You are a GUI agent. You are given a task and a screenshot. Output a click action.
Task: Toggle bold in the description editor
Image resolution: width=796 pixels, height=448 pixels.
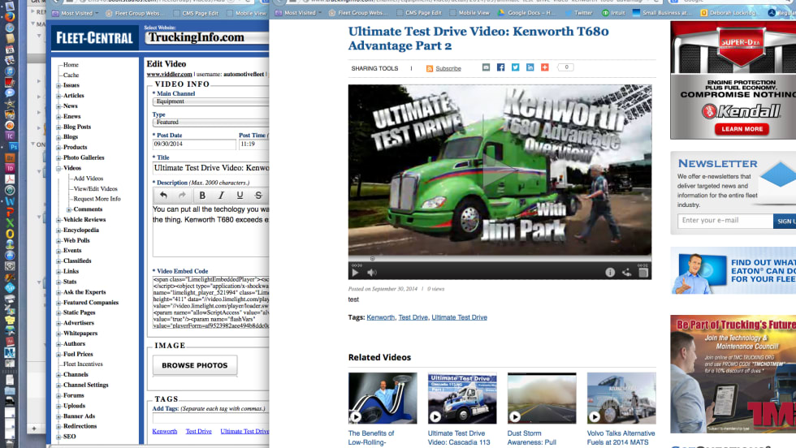(x=202, y=196)
